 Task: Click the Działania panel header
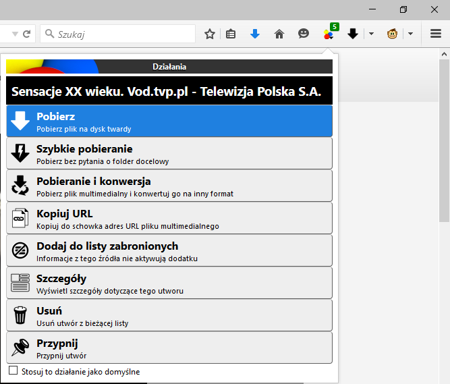coord(169,67)
